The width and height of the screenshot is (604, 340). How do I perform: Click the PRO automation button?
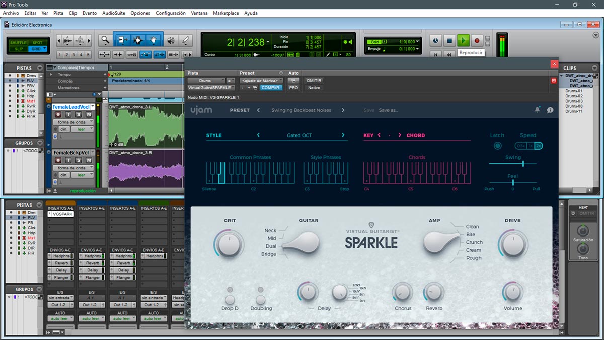point(293,88)
